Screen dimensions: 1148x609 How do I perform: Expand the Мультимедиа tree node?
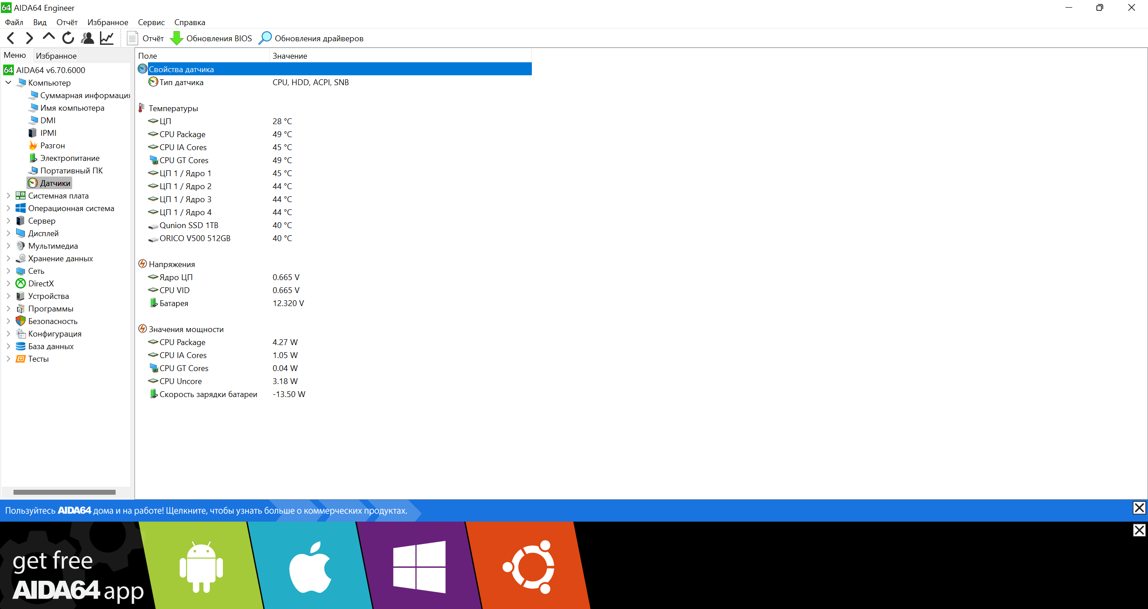8,246
